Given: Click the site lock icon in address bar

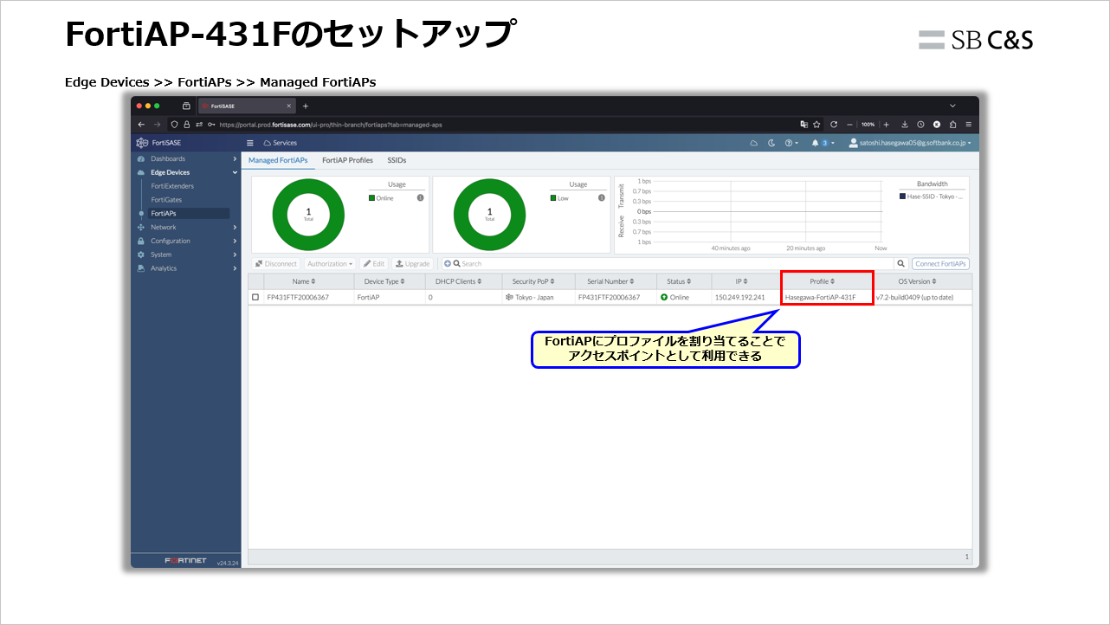Looking at the screenshot, I should pos(186,125).
